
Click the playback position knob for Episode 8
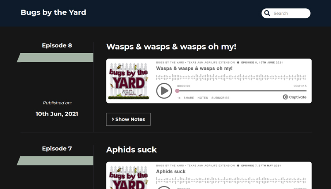177,91
